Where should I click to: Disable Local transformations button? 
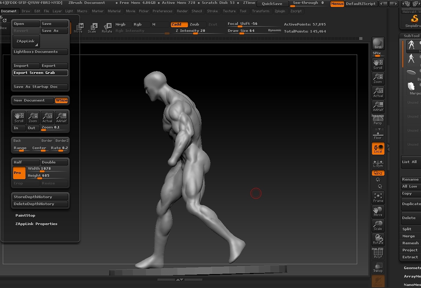pos(378,148)
